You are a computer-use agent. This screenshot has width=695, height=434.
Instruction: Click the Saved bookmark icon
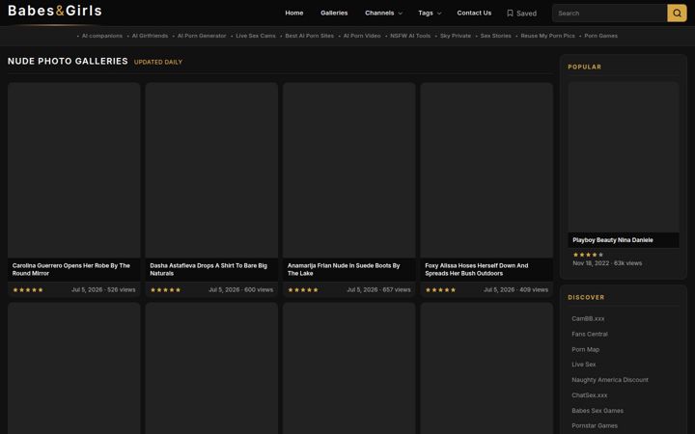click(511, 14)
